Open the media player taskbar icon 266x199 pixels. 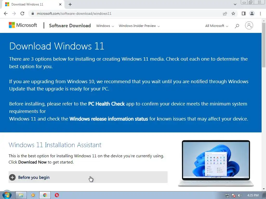(x=33, y=195)
